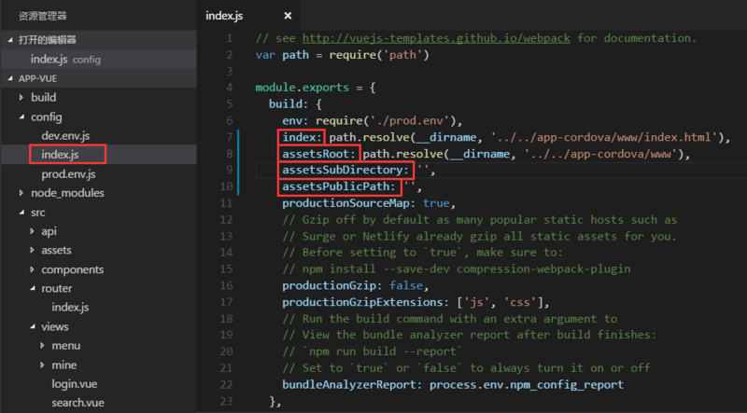Image resolution: width=747 pixels, height=413 pixels.
Task: Click the 'css' string on line 17
Action: [x=520, y=302]
